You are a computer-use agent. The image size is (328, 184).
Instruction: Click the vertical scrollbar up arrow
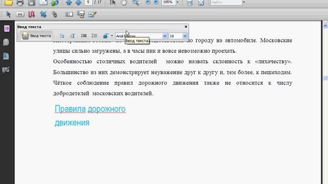[x=325, y=26]
